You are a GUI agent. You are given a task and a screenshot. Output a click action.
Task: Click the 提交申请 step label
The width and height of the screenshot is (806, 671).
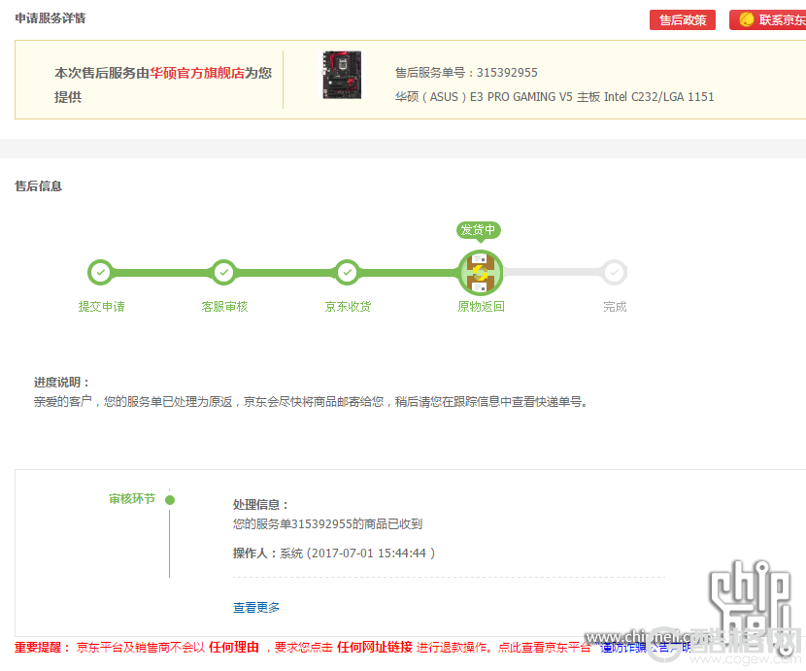point(101,307)
